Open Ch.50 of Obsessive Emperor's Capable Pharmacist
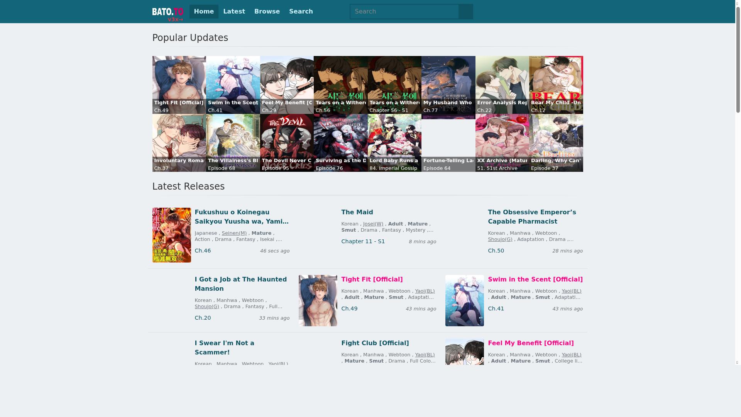The height and width of the screenshot is (417, 741). coord(496,251)
